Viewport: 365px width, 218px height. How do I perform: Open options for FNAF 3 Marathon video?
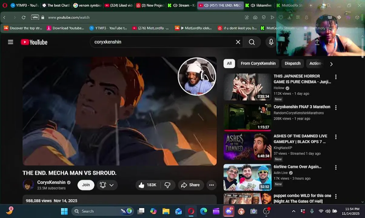[x=336, y=107]
